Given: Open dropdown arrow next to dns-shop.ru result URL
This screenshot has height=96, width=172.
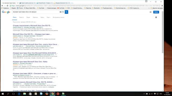Looking at the screenshot, I should point(50,46).
